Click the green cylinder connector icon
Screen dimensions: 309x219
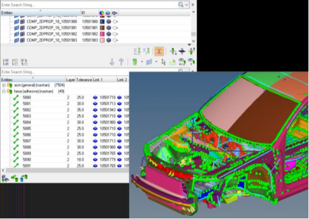click(x=134, y=62)
